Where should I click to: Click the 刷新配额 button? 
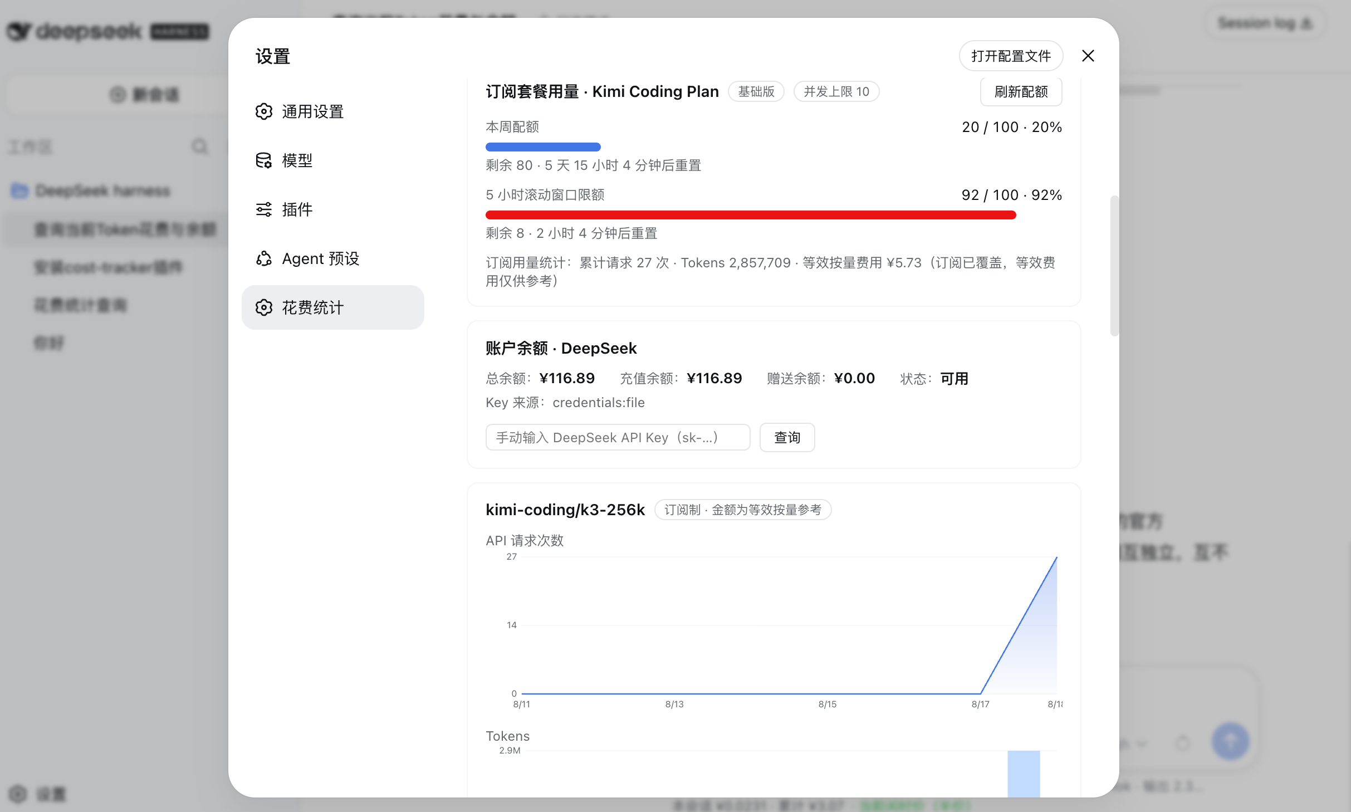1021,91
